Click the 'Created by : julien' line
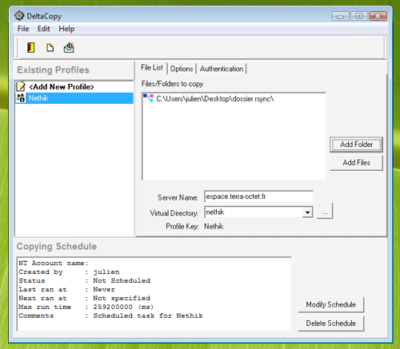The height and width of the screenshot is (349, 400). click(69, 272)
